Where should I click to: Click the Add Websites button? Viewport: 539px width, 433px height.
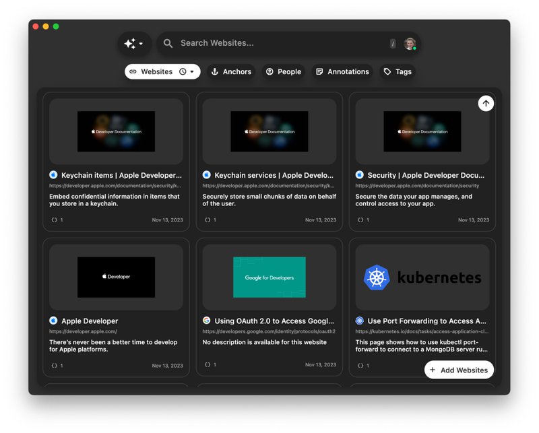(x=459, y=370)
